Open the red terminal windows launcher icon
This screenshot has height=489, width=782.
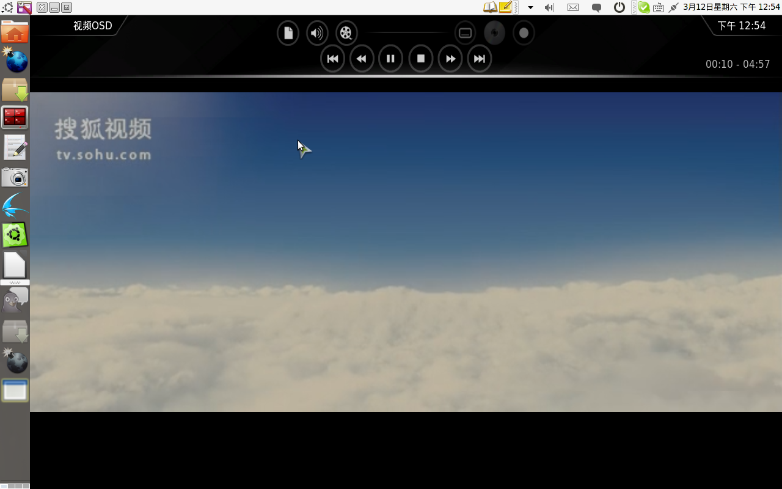[15, 117]
